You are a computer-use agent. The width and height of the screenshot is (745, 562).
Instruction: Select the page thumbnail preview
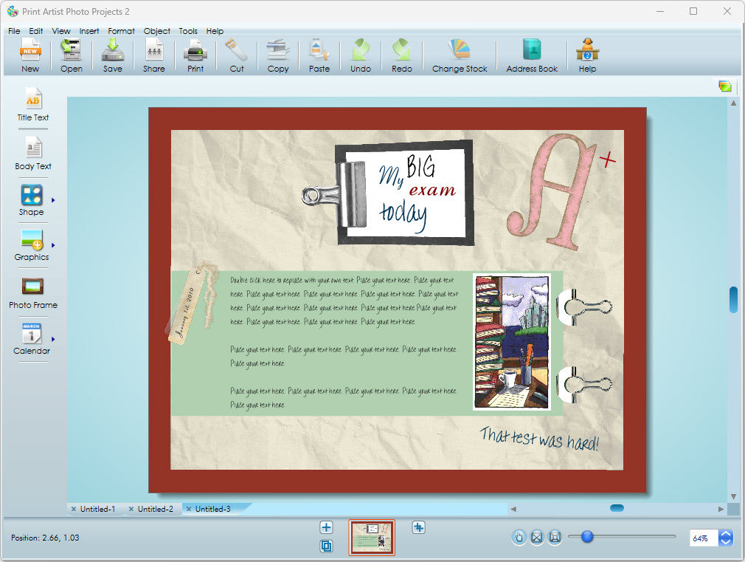(x=372, y=538)
